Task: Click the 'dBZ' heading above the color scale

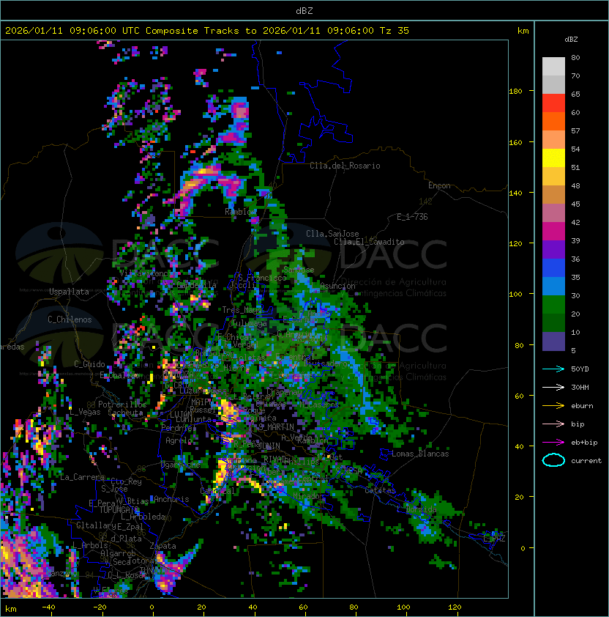Action: [571, 40]
